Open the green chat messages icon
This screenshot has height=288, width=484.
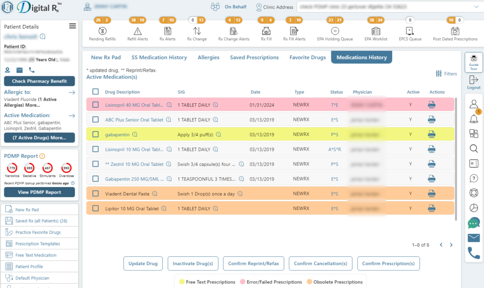point(473,223)
